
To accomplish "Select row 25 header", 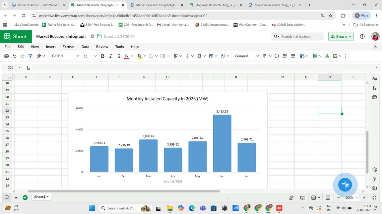I will coord(7,131).
